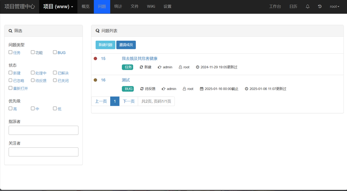Switch to the 问题 tab
Viewport: 347px width, 191px height.
pos(102,6)
